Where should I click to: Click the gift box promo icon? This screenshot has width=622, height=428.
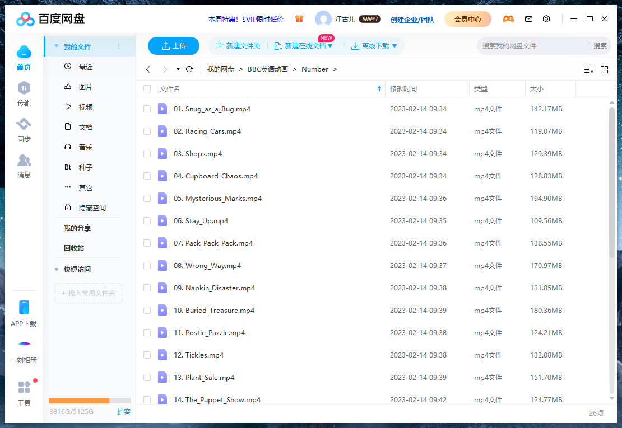click(299, 19)
